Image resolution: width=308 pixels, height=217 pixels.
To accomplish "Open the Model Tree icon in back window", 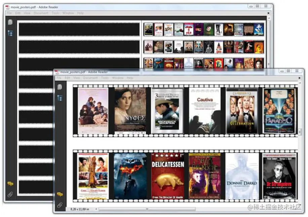I will (x=10, y=33).
